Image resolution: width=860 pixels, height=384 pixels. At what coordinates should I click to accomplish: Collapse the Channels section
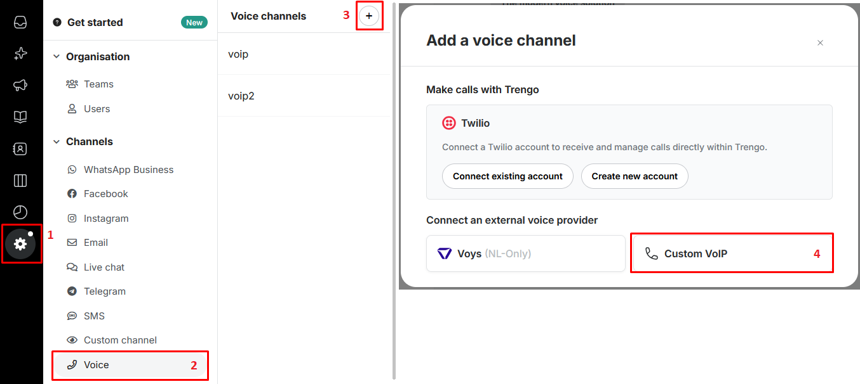coord(57,141)
